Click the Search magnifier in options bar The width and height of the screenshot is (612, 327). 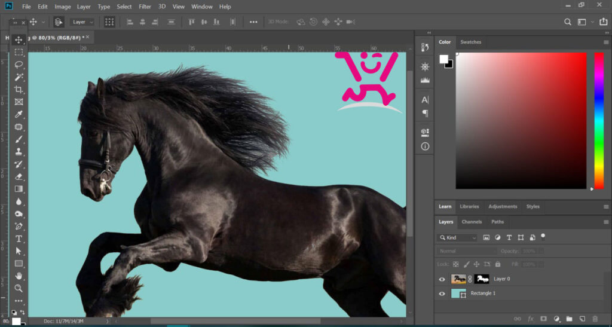point(568,22)
